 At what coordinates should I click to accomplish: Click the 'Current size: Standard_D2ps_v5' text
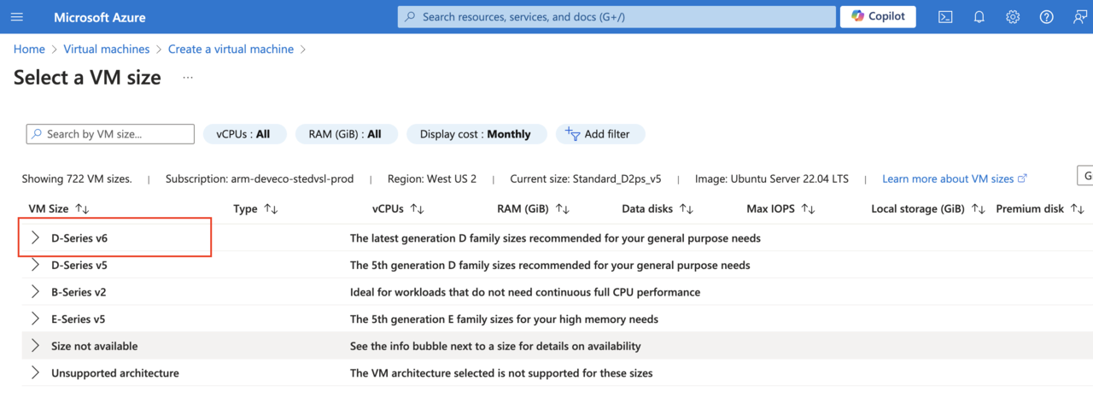tap(586, 179)
